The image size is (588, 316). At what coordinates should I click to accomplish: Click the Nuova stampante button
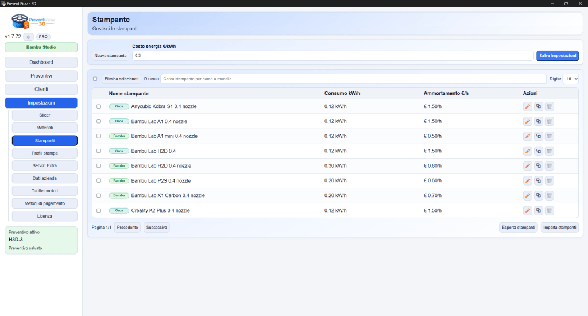(111, 56)
